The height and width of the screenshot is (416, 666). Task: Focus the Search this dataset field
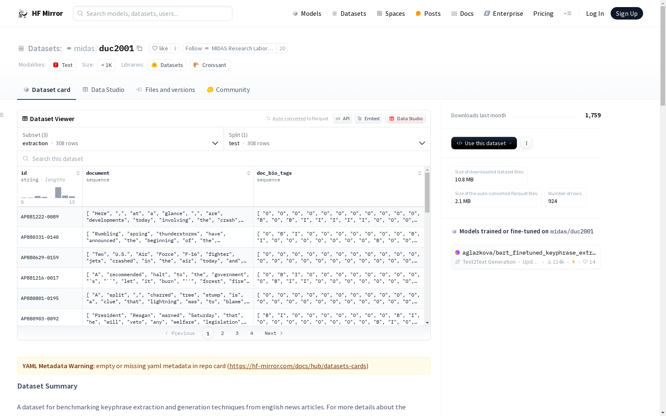[x=224, y=159]
